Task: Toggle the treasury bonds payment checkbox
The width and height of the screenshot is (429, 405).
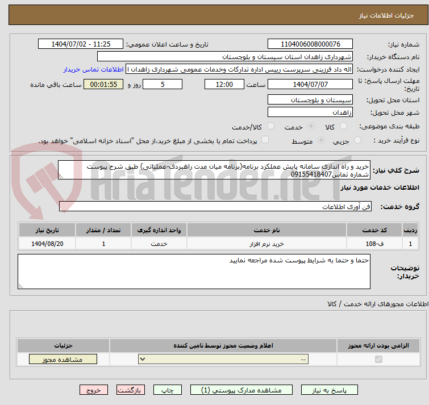Action: 265,140
